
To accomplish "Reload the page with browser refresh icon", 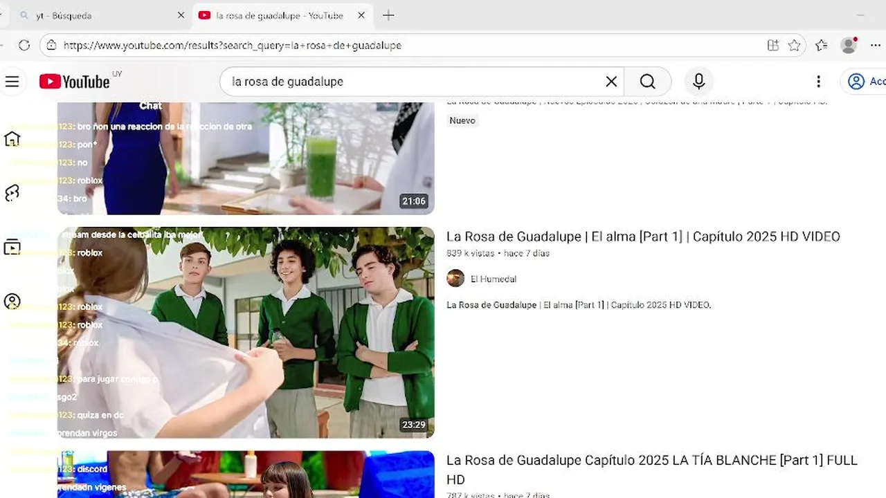I will click(x=24, y=45).
